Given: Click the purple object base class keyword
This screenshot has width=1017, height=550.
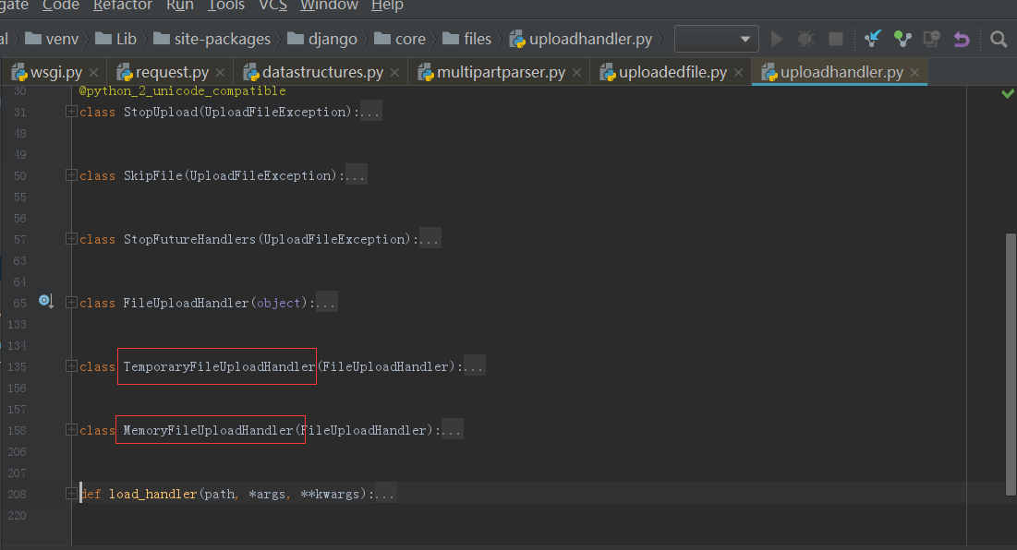Looking at the screenshot, I should coord(278,304).
